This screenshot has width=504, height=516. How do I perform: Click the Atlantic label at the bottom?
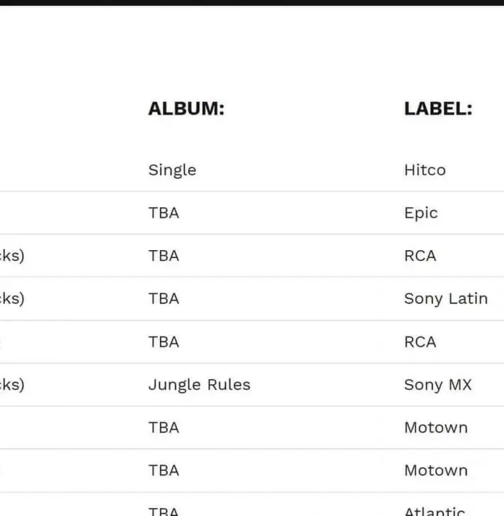click(435, 510)
